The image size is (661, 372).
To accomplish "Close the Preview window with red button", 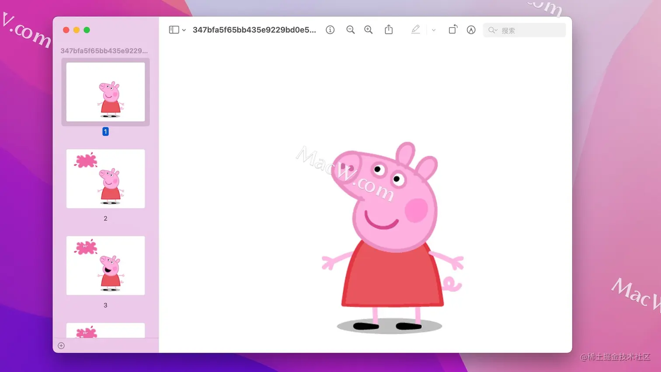I will pyautogui.click(x=66, y=30).
